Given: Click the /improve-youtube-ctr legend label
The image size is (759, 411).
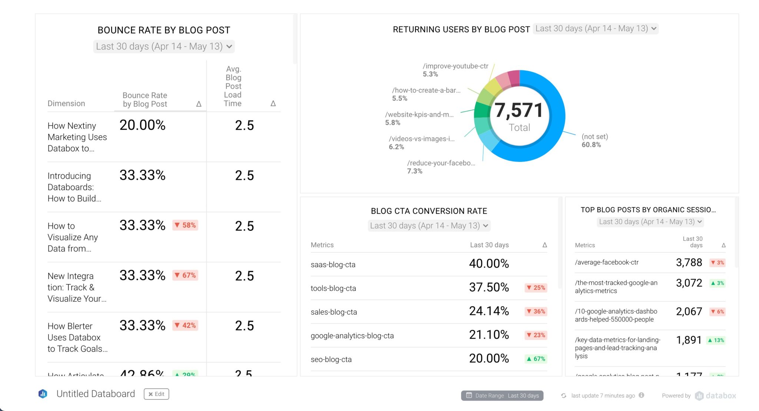Looking at the screenshot, I should pos(455,70).
